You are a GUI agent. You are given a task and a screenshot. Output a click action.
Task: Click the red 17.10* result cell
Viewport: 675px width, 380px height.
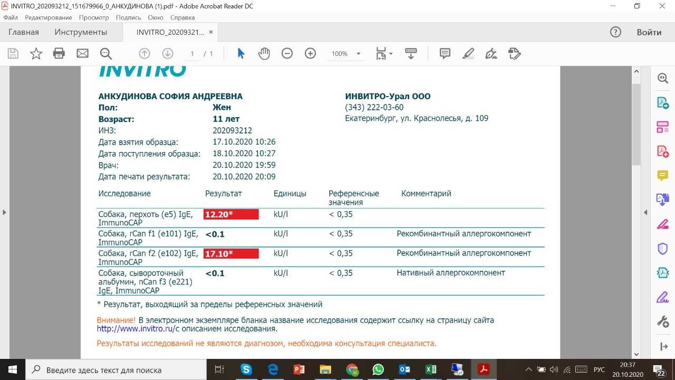coord(231,254)
